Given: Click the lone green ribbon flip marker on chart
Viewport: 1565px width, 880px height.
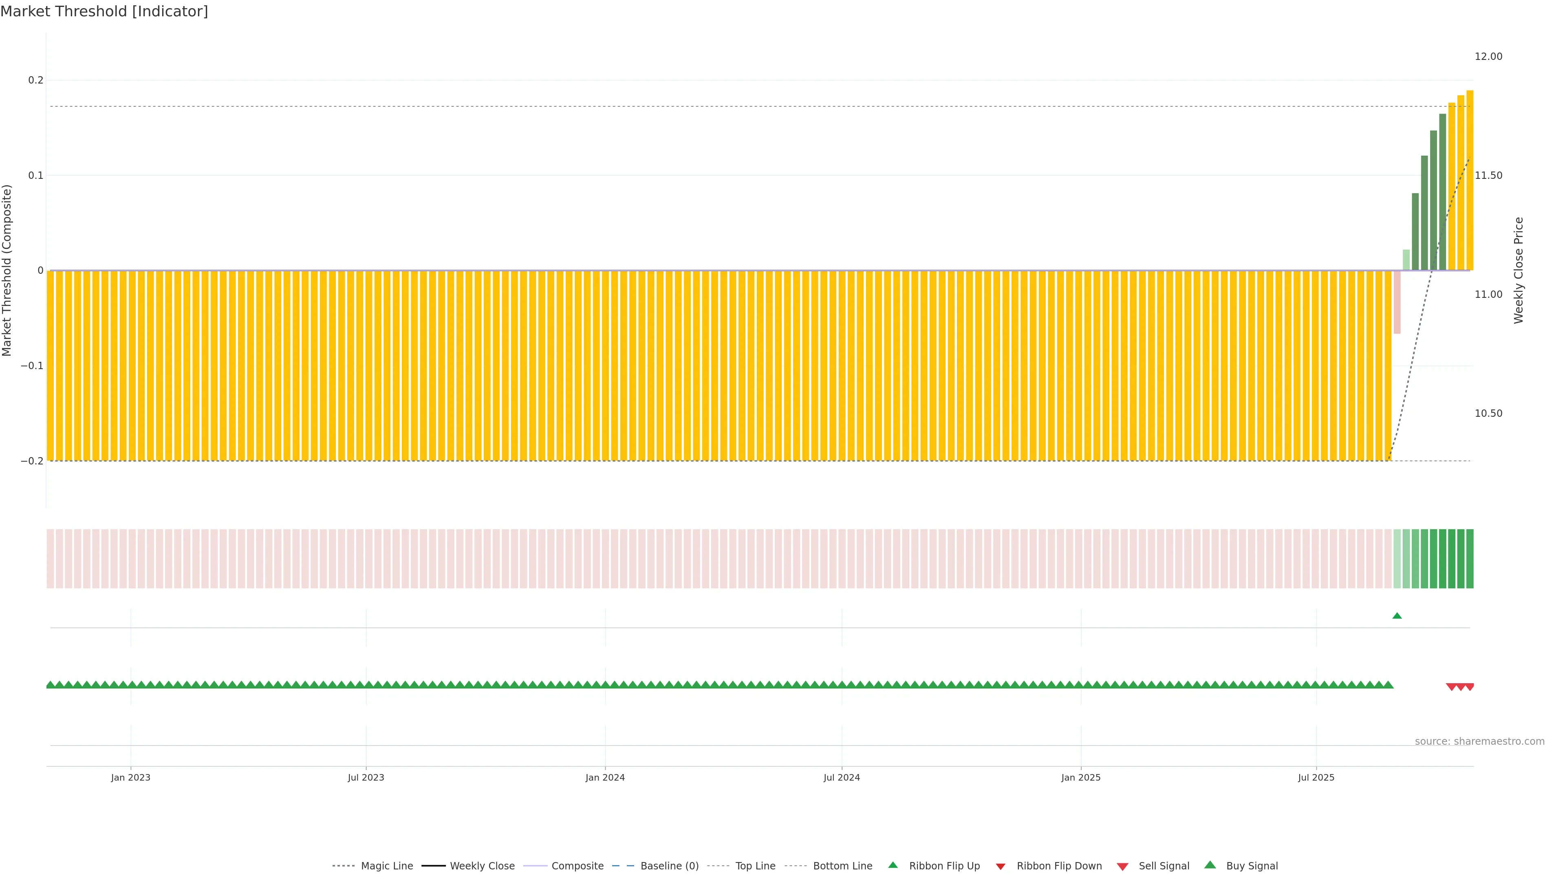Looking at the screenshot, I should point(1397,616).
